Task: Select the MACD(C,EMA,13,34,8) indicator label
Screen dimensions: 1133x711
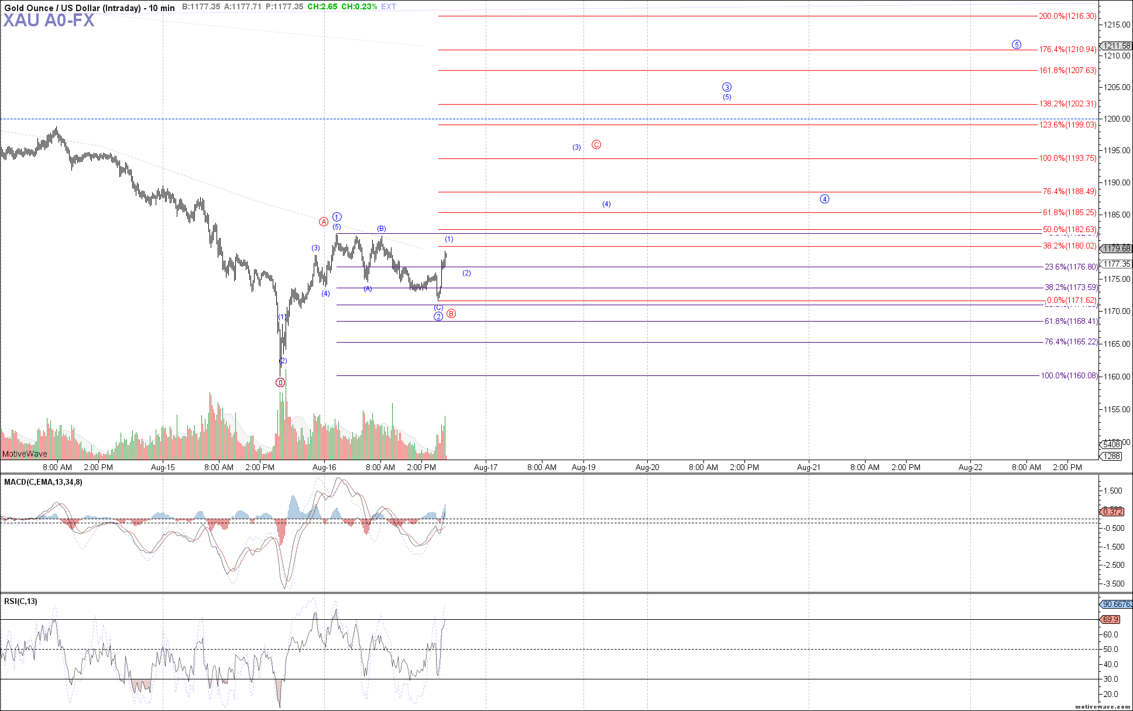Action: [x=43, y=482]
